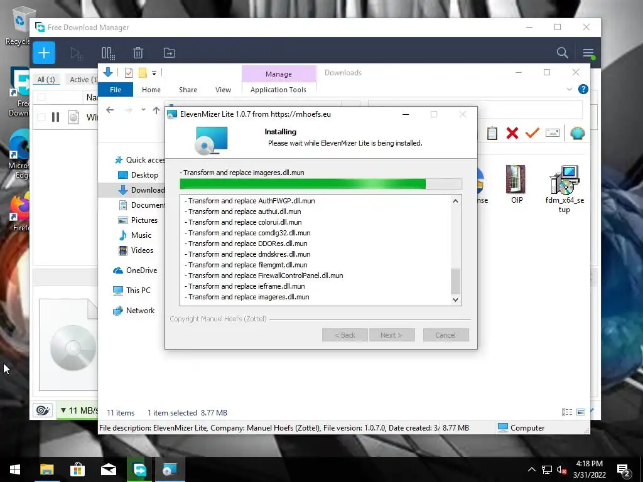
Task: Click the add download plus button
Action: [x=44, y=53]
